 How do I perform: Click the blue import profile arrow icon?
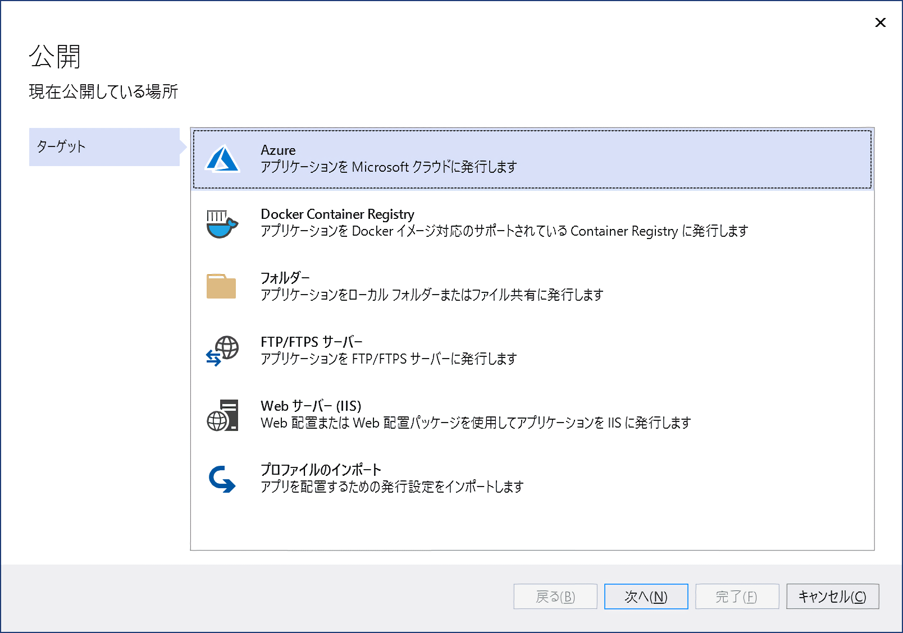tap(222, 479)
